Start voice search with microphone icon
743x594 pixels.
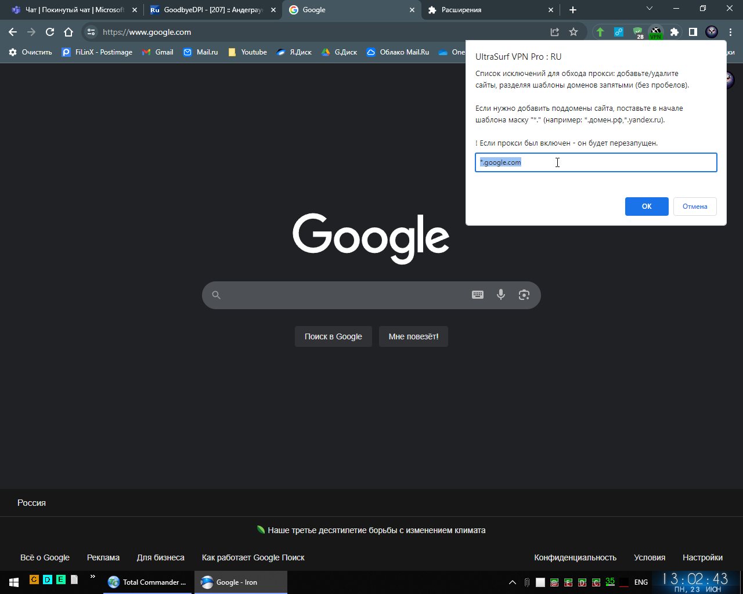(x=501, y=295)
